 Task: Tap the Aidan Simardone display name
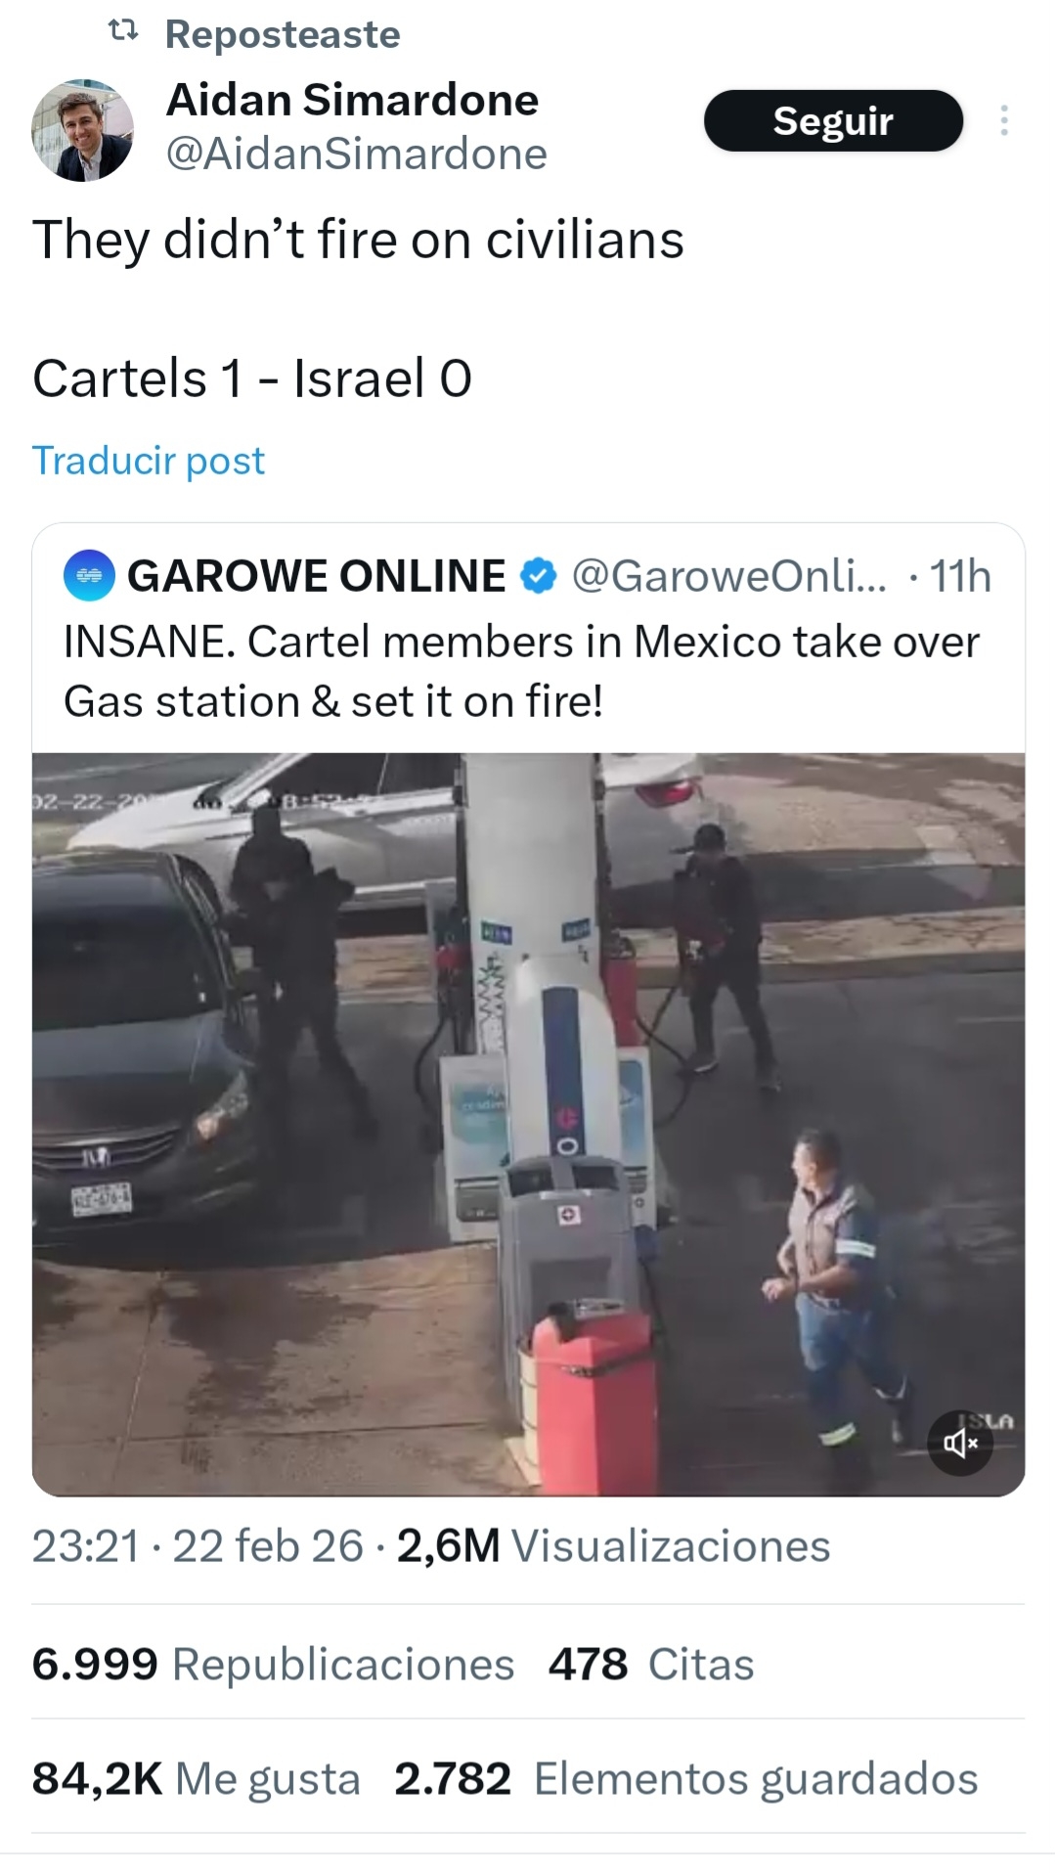pos(352,100)
